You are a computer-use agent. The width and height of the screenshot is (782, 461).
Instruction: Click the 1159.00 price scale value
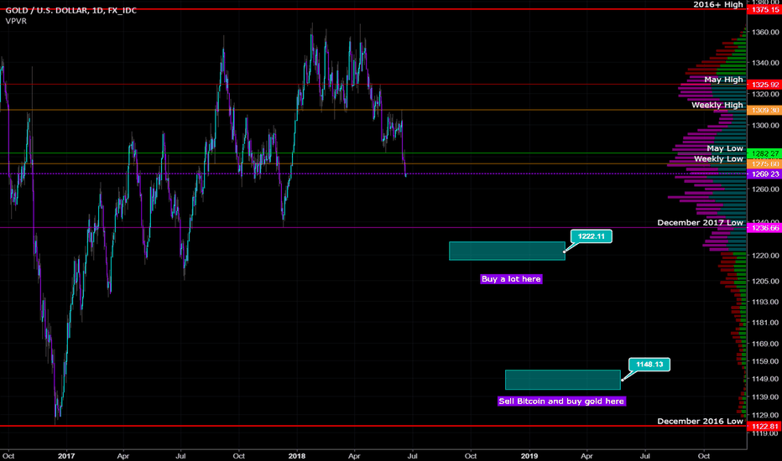coord(765,361)
